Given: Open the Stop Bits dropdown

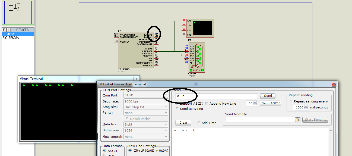Looking at the screenshot, I should click(146, 107).
